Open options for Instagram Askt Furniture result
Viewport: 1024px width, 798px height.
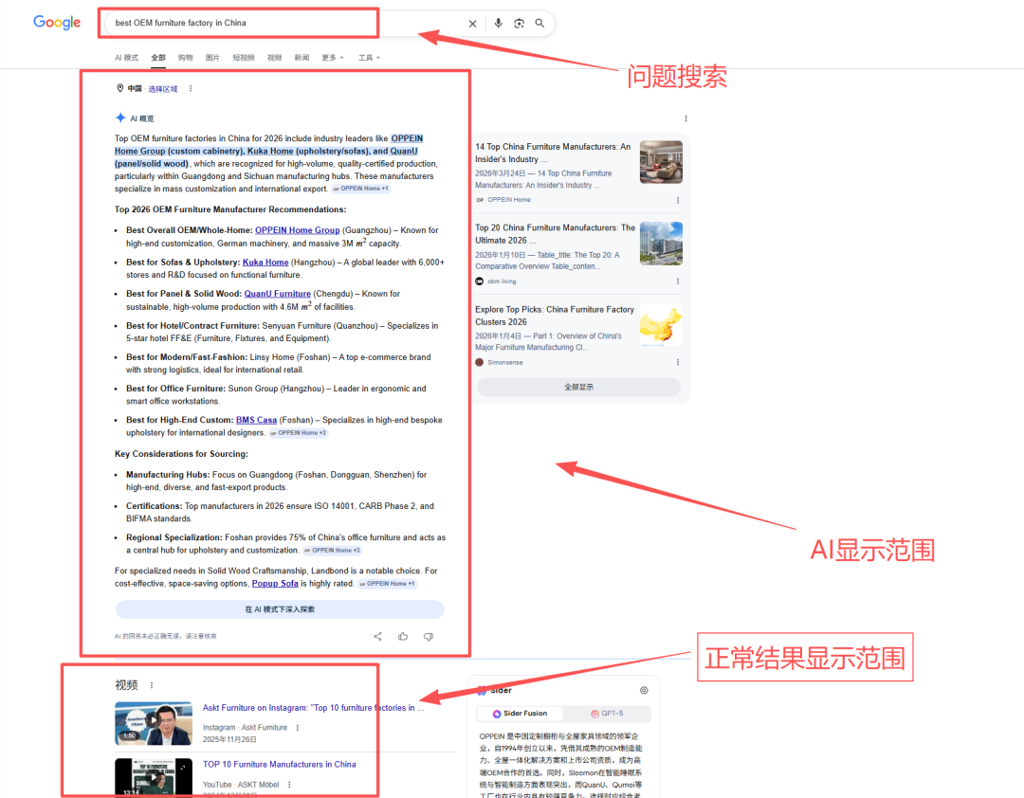point(298,728)
